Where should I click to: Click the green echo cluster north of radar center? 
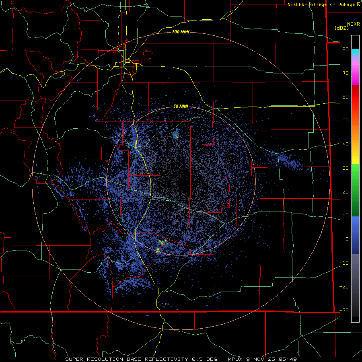point(176,134)
